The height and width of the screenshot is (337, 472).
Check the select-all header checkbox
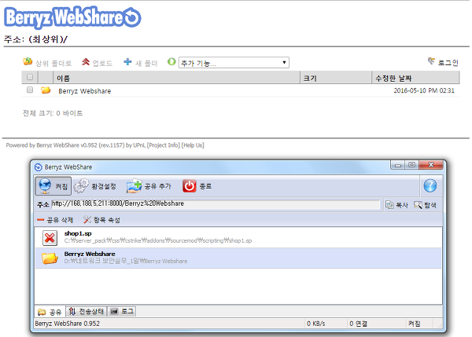click(30, 77)
